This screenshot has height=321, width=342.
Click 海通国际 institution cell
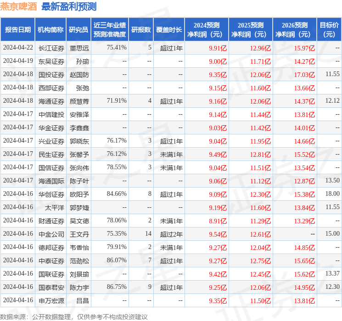click(x=51, y=181)
